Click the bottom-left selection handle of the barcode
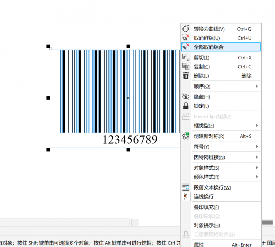Viewport: 275px width, 247px height. (x=48, y=149)
